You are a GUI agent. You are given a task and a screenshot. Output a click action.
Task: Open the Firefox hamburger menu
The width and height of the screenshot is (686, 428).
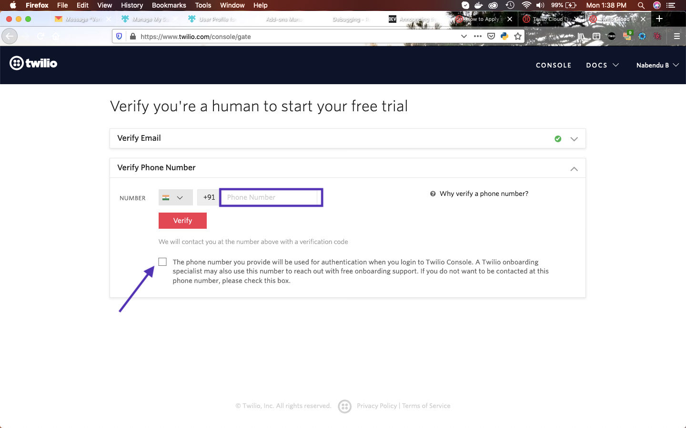point(676,36)
